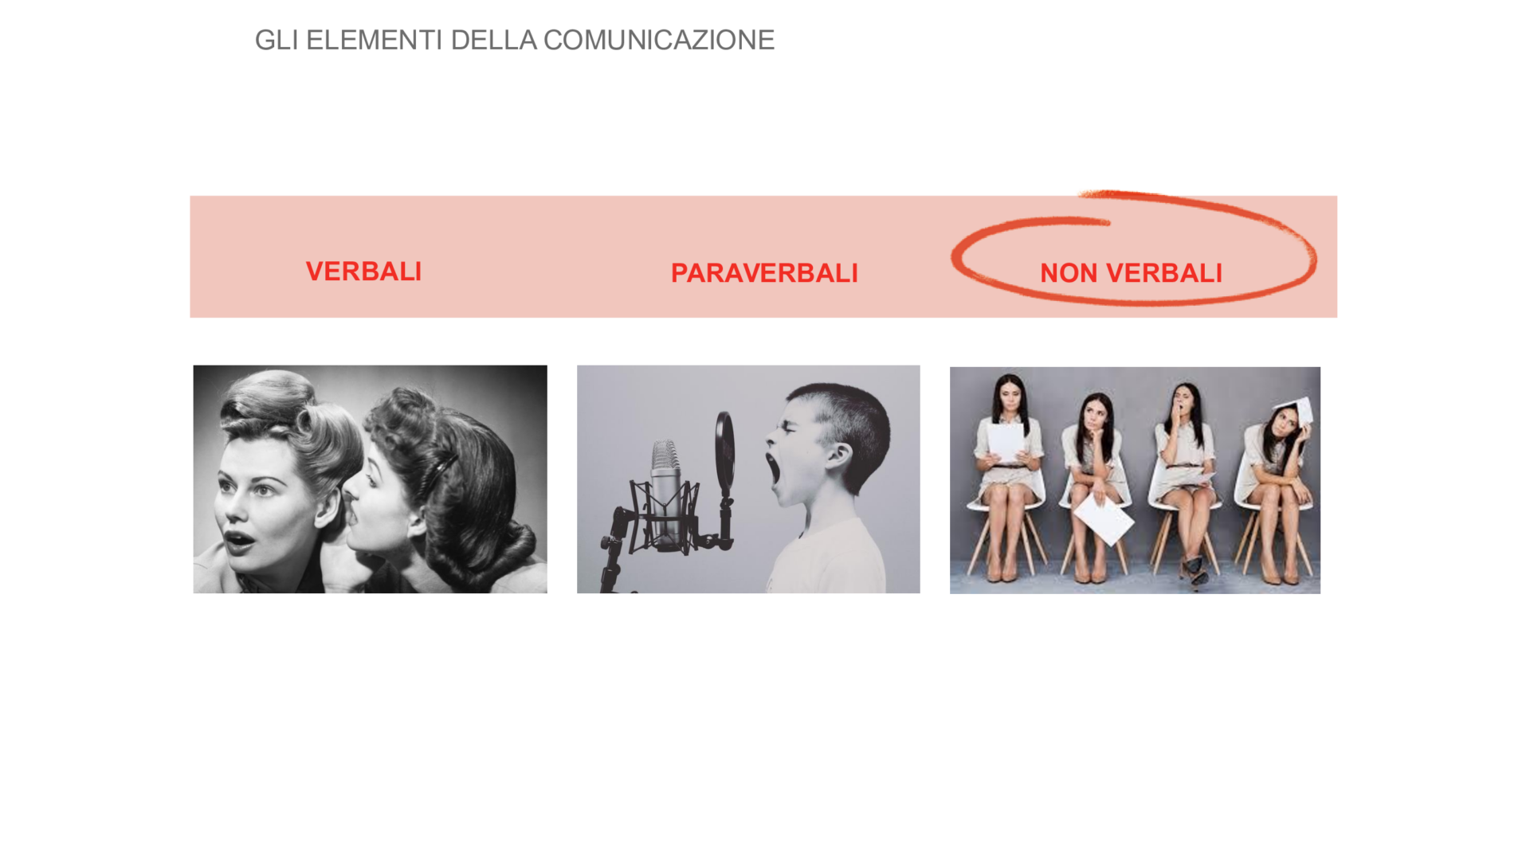
Task: Select the VERBALI label
Action: click(x=363, y=272)
